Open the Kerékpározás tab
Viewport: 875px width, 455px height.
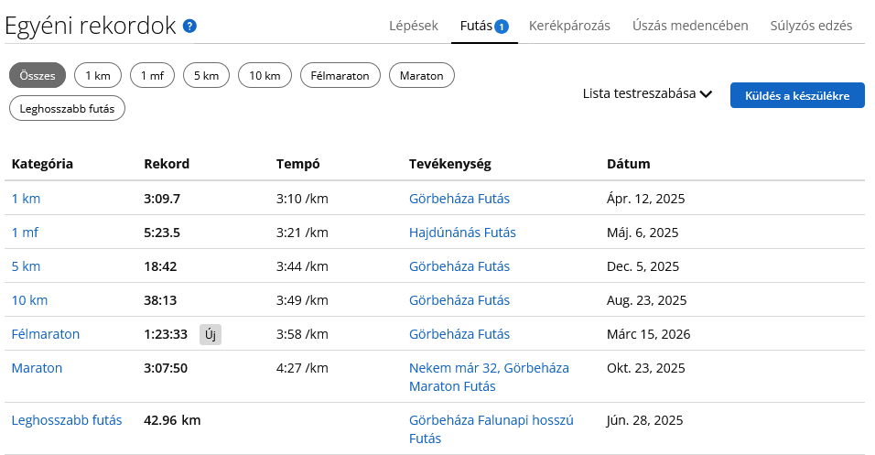[569, 26]
